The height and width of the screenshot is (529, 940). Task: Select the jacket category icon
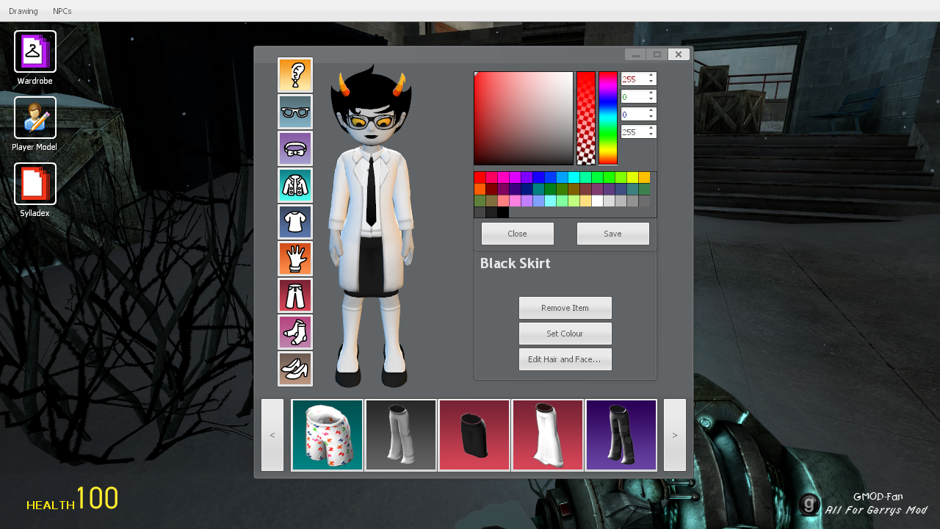tap(295, 185)
